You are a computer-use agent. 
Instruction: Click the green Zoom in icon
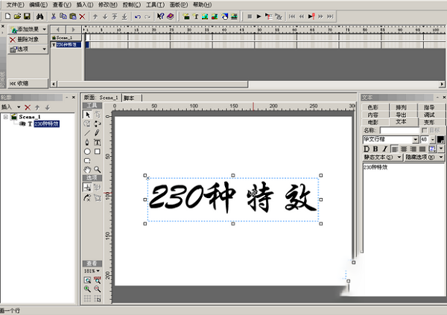point(87,289)
